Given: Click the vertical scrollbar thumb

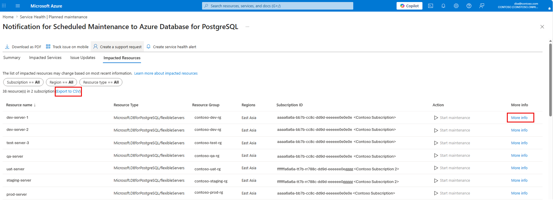Looking at the screenshot, I should point(550,80).
